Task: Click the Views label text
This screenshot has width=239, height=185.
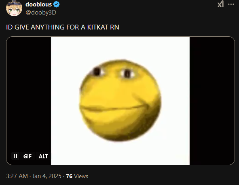Action: click(x=81, y=177)
